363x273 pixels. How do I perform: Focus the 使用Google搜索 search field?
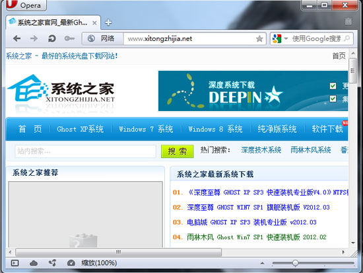(x=316, y=38)
